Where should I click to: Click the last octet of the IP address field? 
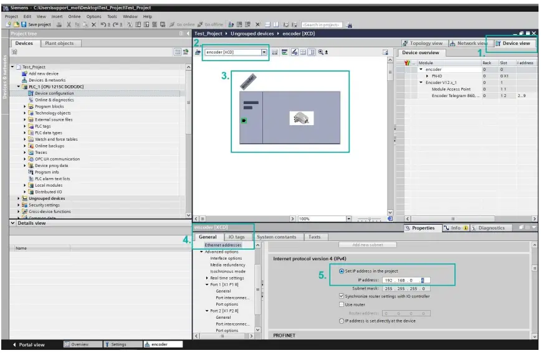click(423, 280)
